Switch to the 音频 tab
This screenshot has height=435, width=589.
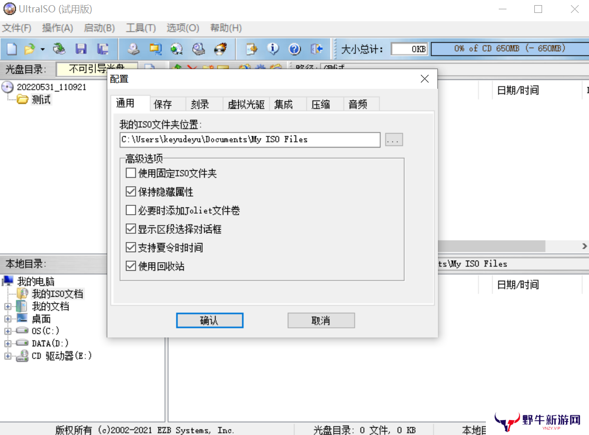click(x=362, y=104)
